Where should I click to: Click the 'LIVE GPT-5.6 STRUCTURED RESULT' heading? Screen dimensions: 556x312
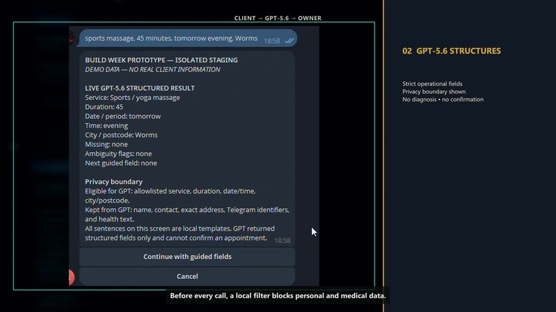tap(140, 88)
